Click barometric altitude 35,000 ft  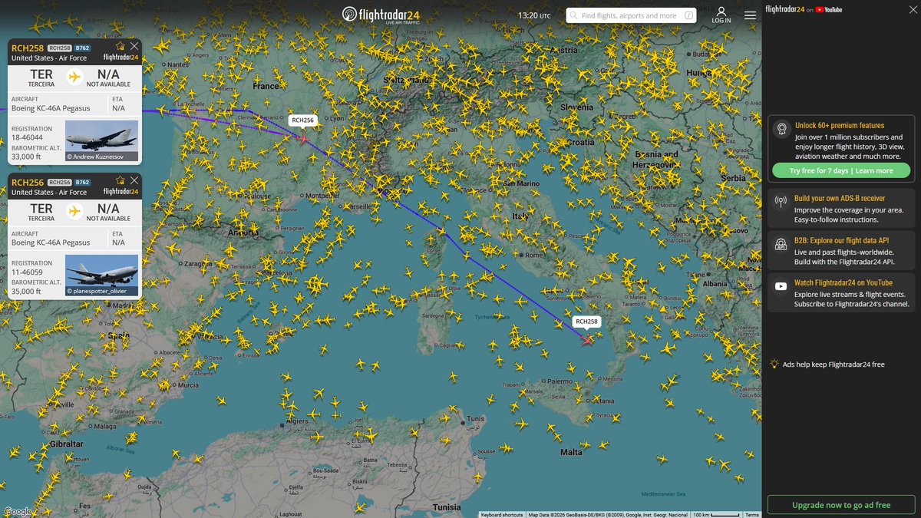[x=27, y=291]
